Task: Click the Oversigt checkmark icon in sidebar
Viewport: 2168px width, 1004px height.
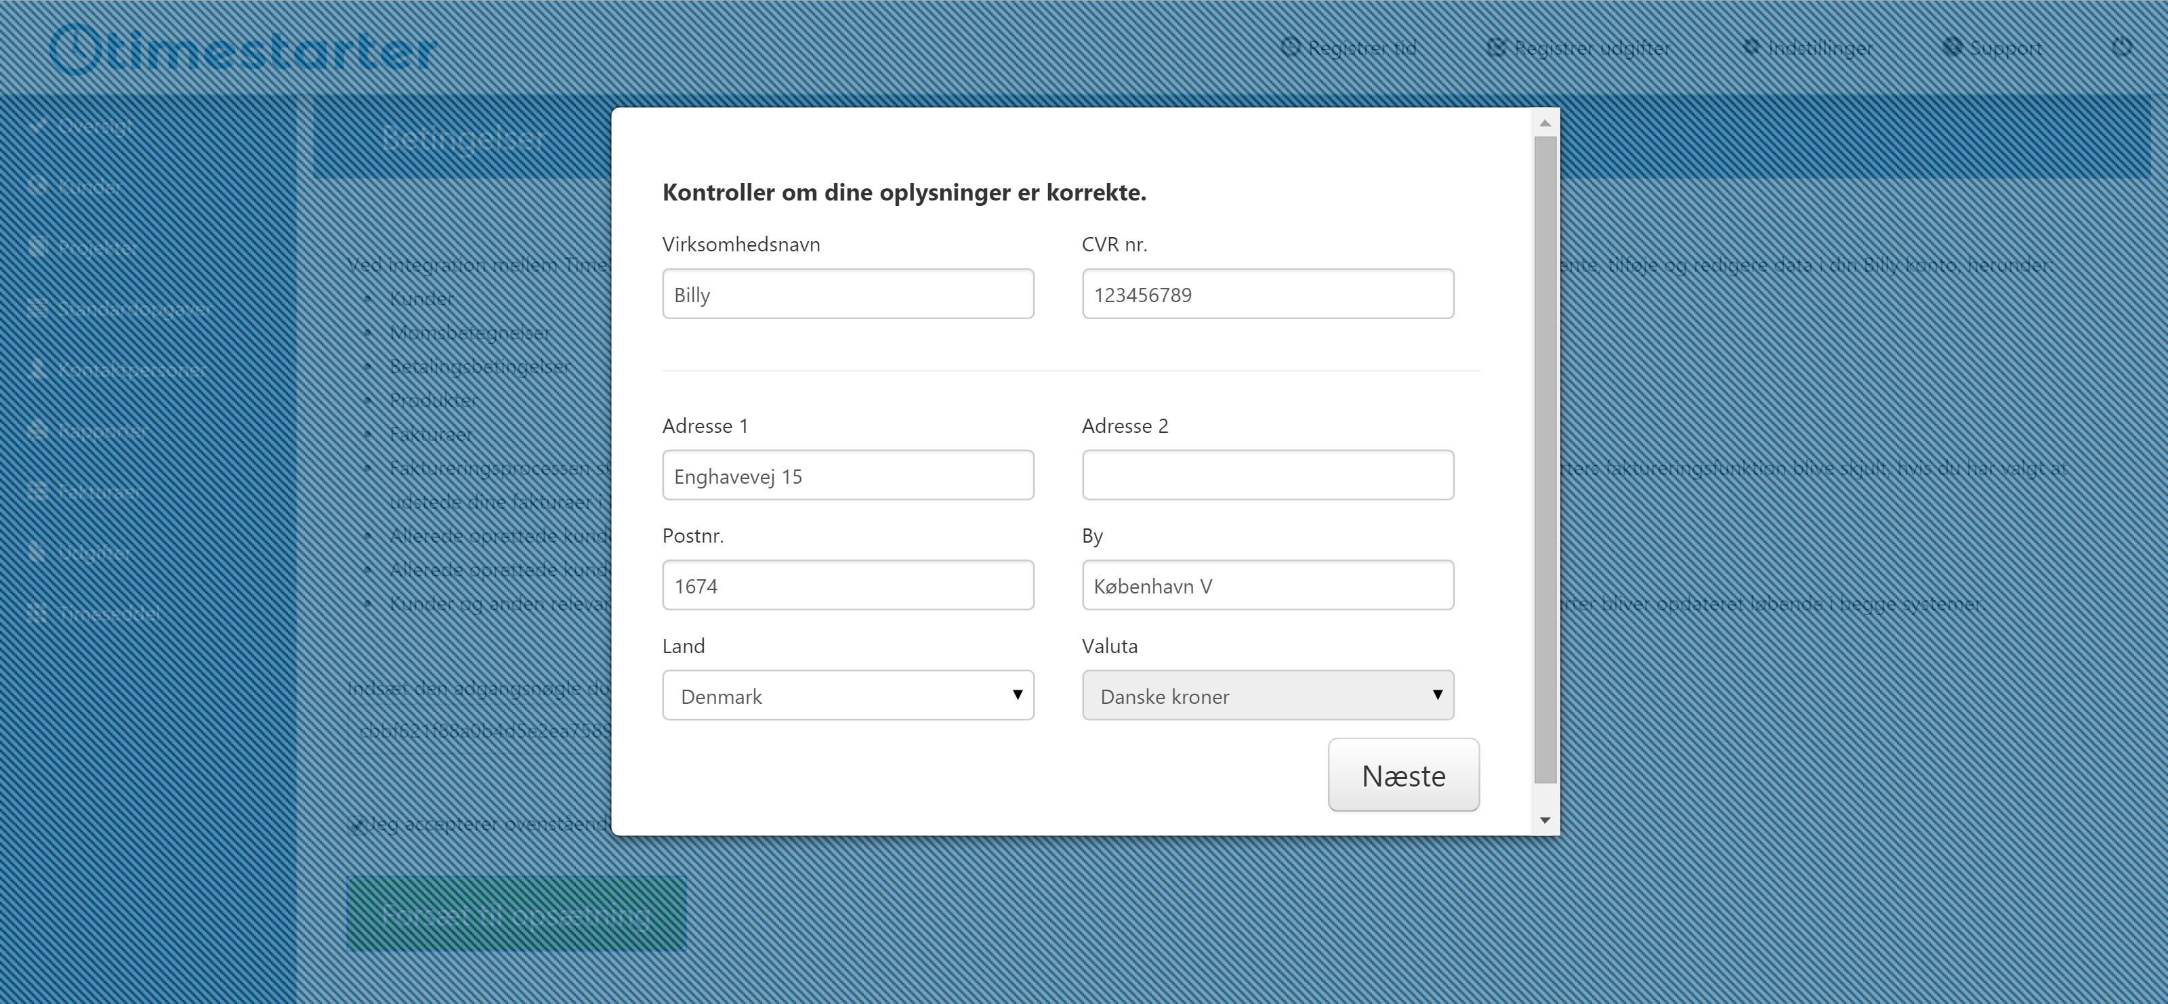Action: pyautogui.click(x=37, y=126)
